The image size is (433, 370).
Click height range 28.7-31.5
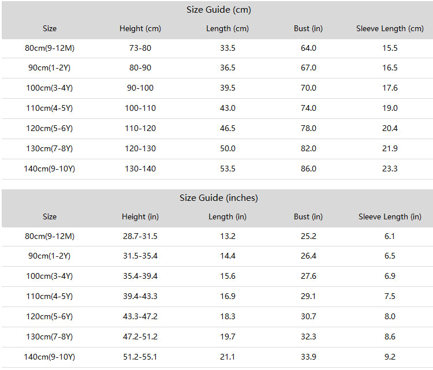click(140, 236)
